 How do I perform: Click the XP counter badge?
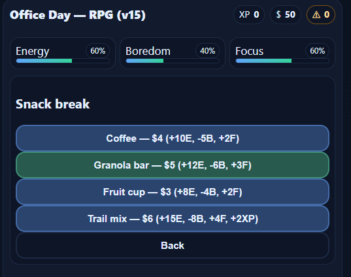pos(249,15)
